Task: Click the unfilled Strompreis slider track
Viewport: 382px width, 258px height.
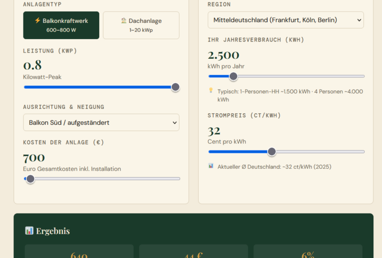Action: point(320,151)
